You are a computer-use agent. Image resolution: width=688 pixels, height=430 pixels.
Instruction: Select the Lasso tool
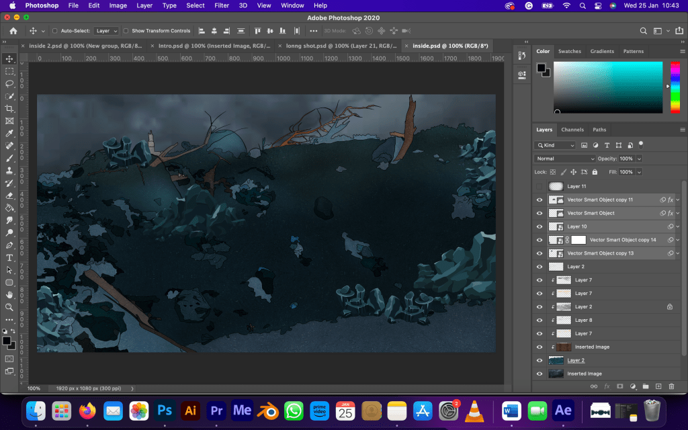[x=9, y=84]
